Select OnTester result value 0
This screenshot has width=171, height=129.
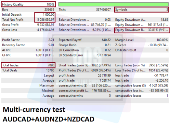pos(167,50)
